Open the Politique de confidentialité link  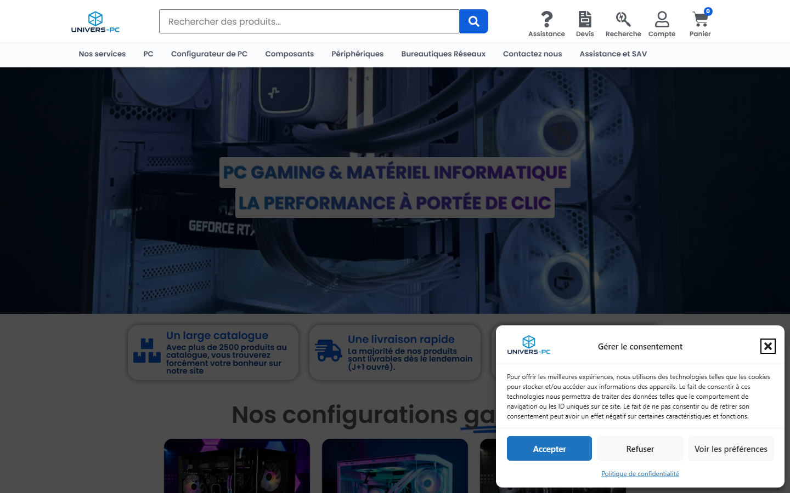point(640,474)
